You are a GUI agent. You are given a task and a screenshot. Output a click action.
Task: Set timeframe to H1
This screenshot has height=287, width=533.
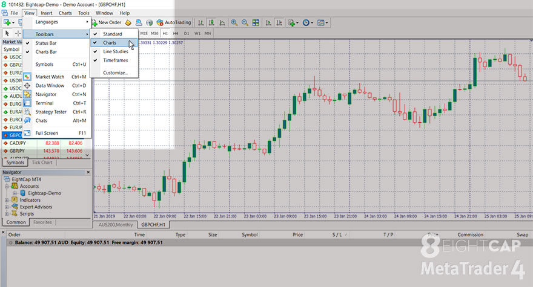tap(165, 33)
